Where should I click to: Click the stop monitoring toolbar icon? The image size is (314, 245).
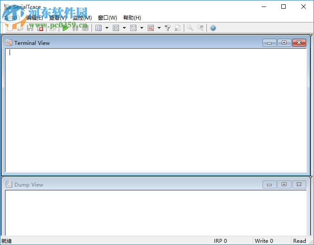tap(85, 28)
